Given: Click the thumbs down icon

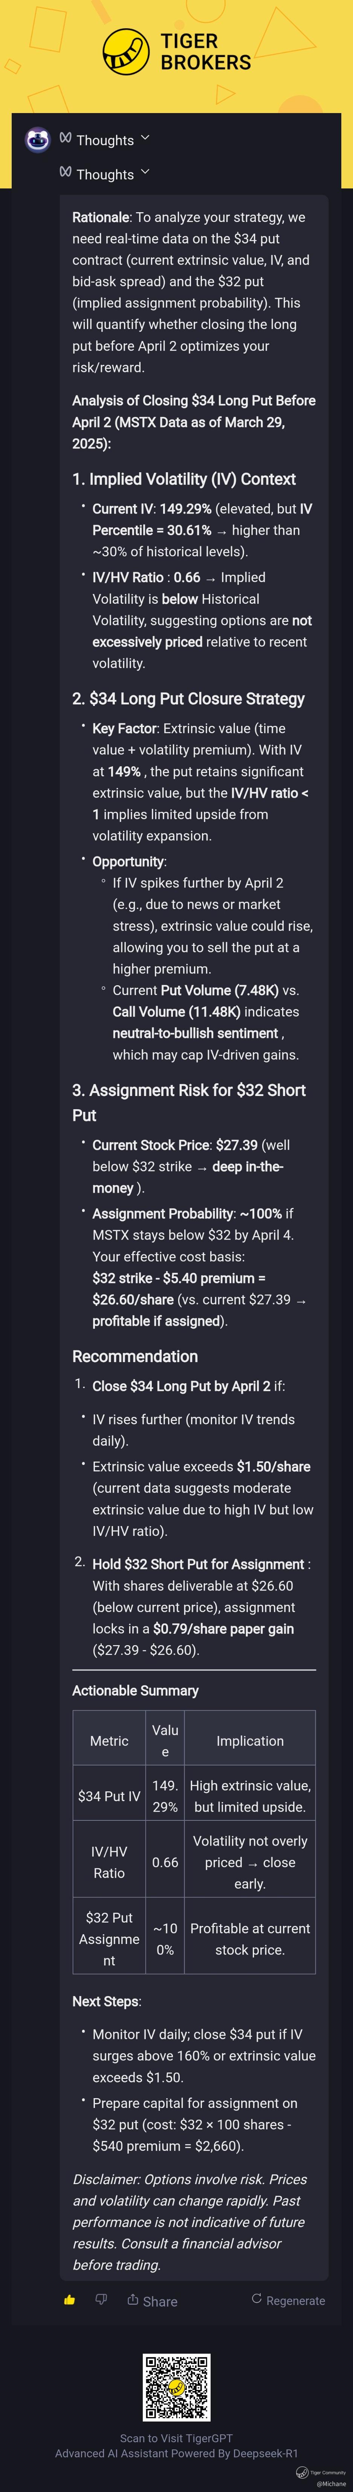Looking at the screenshot, I should pyautogui.click(x=101, y=2299).
